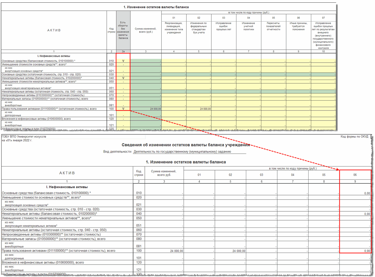Click the '1. Изменение остатков валюты баланса' title of the upper form
Viewport: 375px width, 277px height.
[x=156, y=7]
